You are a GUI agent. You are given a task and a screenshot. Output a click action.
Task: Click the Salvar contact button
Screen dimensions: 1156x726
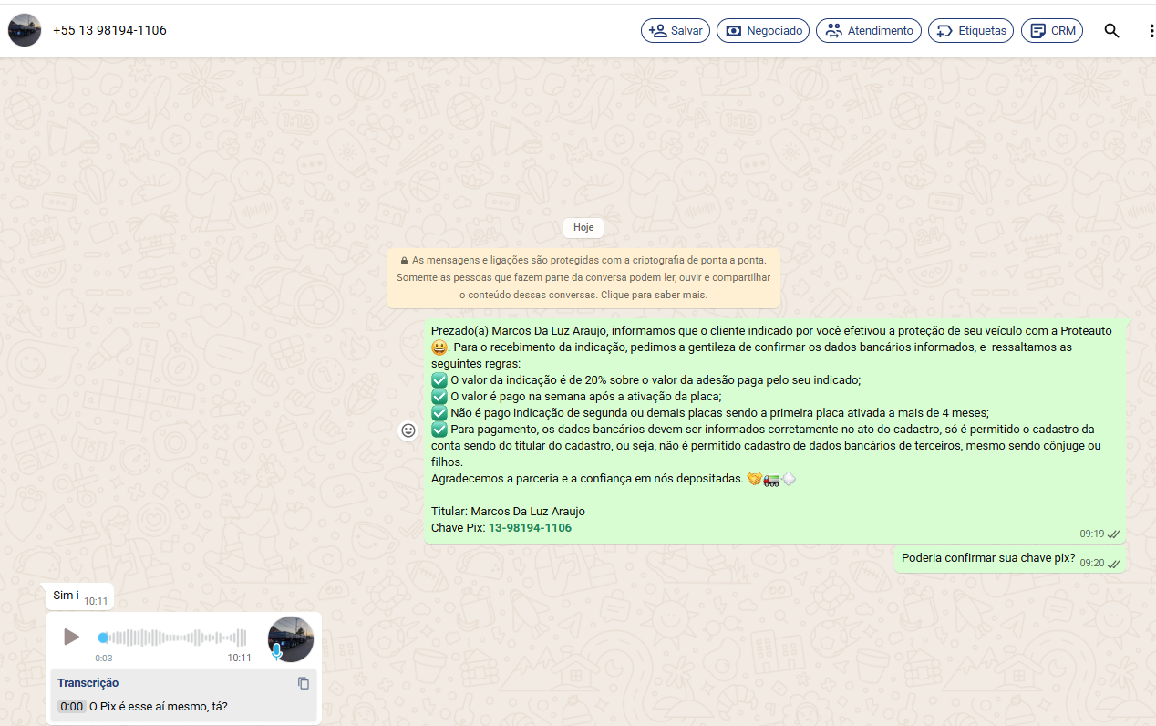pos(675,31)
